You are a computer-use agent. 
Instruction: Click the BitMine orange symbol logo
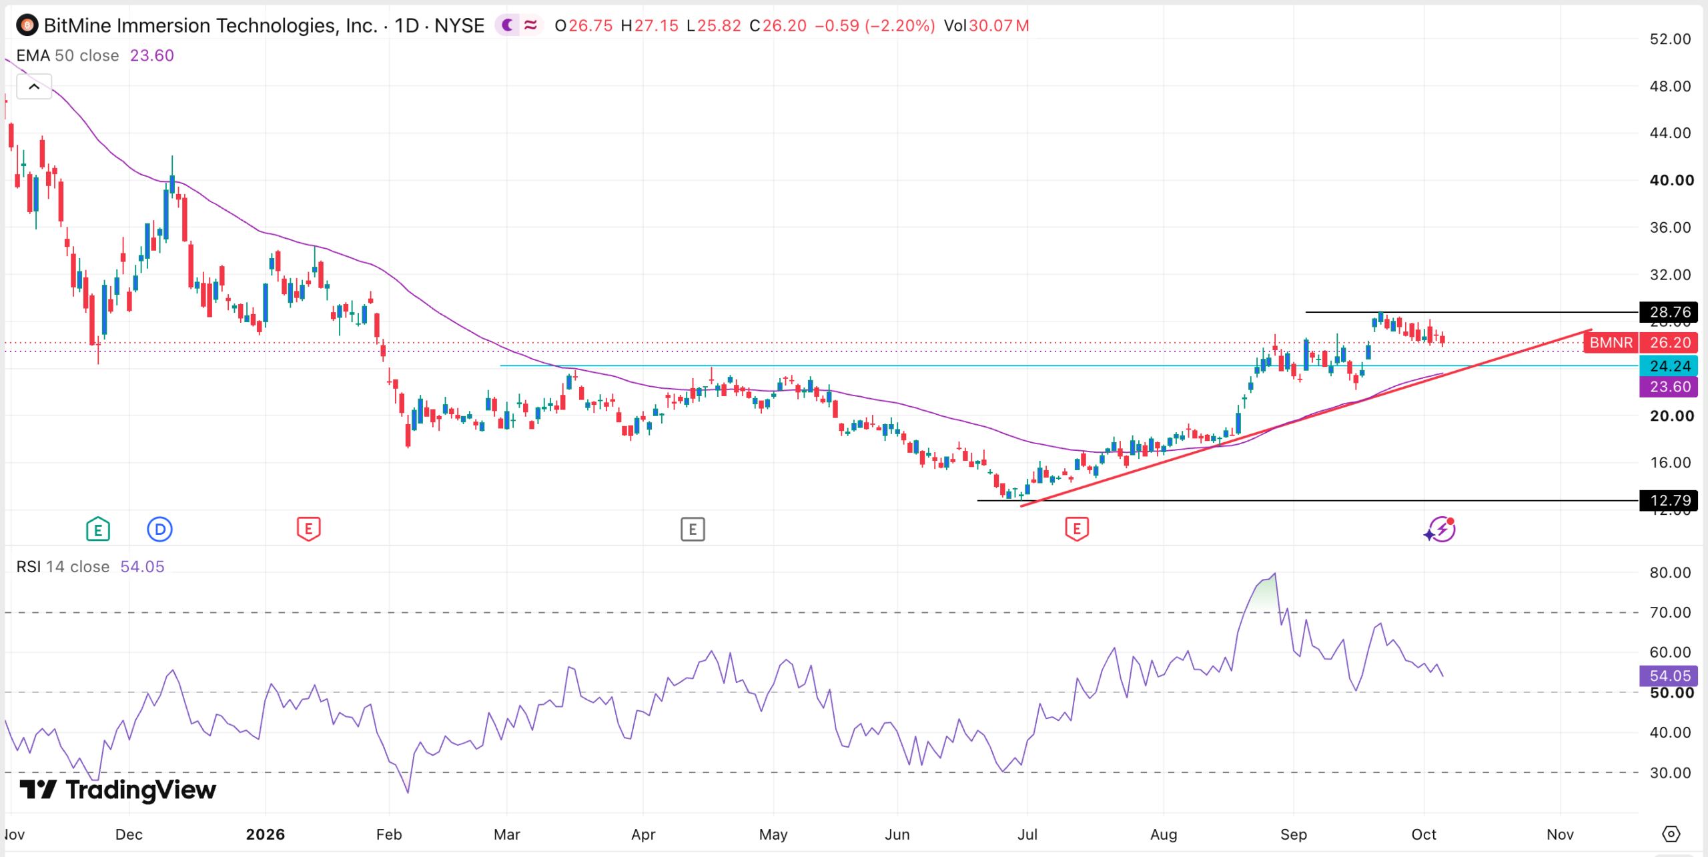pyautogui.click(x=27, y=25)
